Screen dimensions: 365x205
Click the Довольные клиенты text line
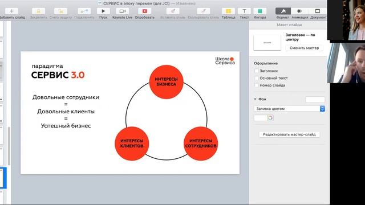(x=66, y=112)
